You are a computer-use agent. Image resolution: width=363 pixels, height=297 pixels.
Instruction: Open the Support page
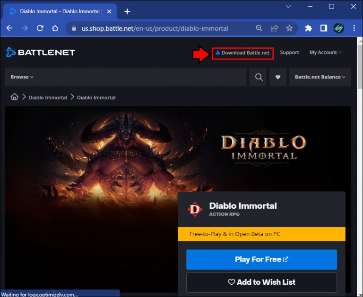[x=289, y=52]
